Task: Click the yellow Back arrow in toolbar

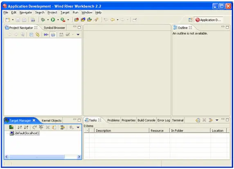Action: click(112, 20)
